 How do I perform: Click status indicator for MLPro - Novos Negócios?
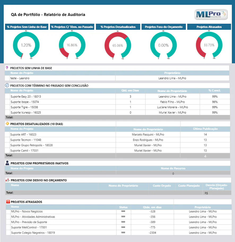pyautogui.click(x=123, y=211)
